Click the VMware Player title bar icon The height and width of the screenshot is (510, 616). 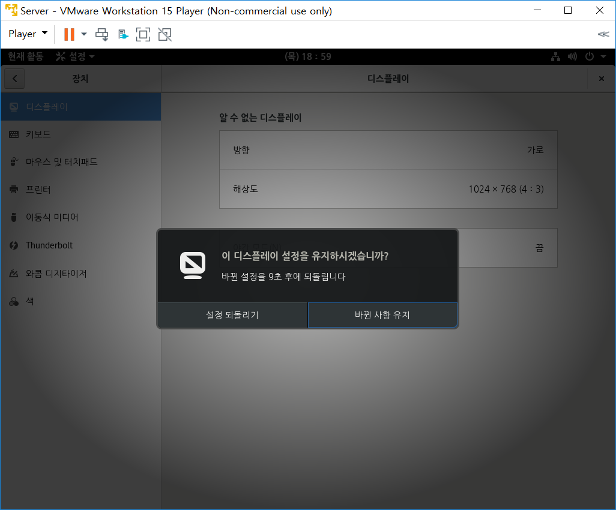(11, 10)
